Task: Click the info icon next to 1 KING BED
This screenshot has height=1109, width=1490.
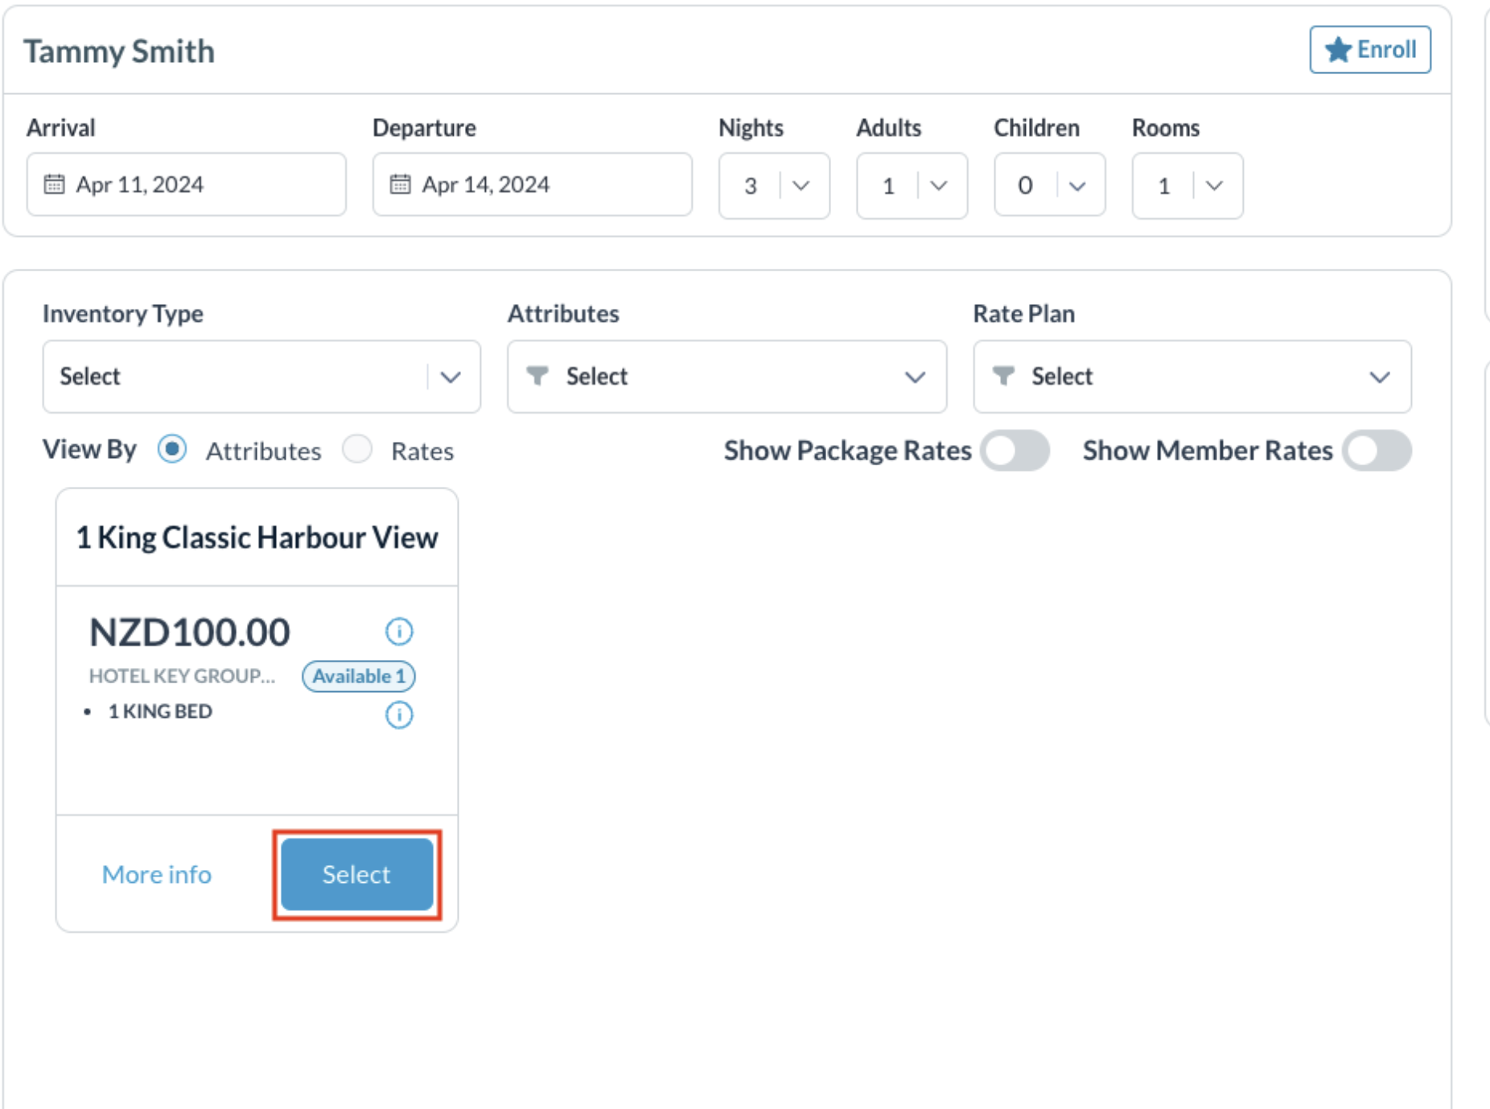Action: pos(399,715)
